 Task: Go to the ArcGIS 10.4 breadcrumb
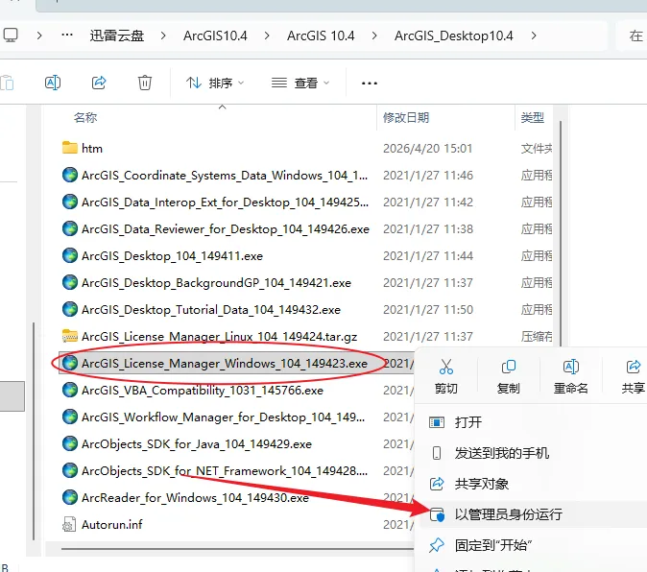pyautogui.click(x=321, y=36)
